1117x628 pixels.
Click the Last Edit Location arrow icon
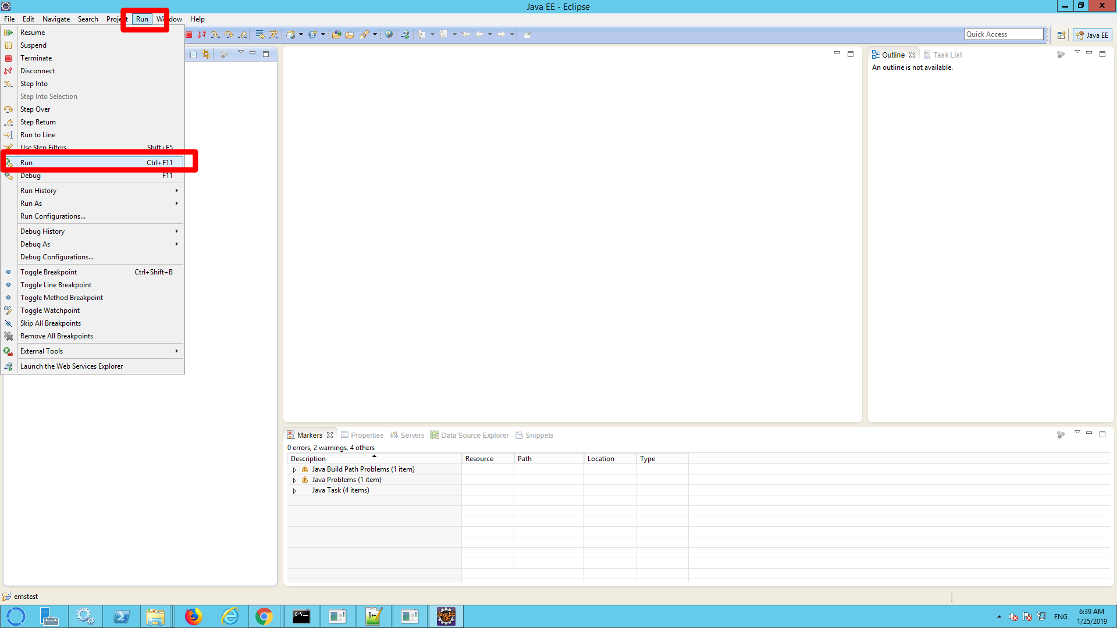pos(465,34)
